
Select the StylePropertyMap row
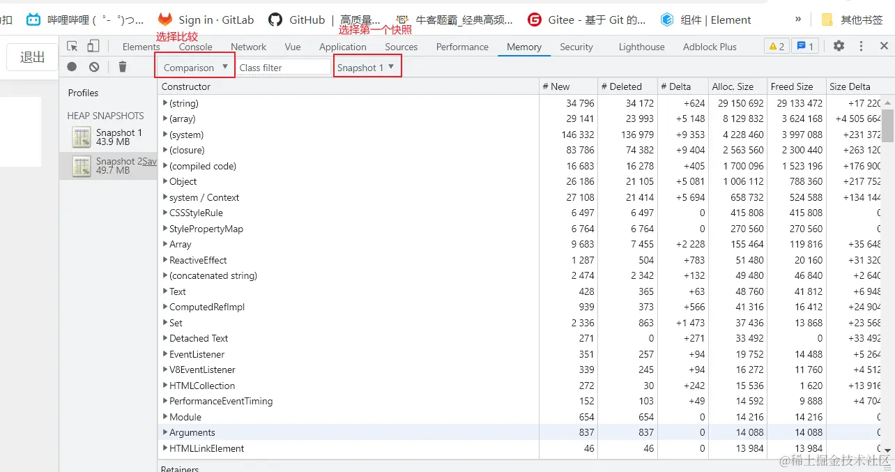tap(520, 229)
